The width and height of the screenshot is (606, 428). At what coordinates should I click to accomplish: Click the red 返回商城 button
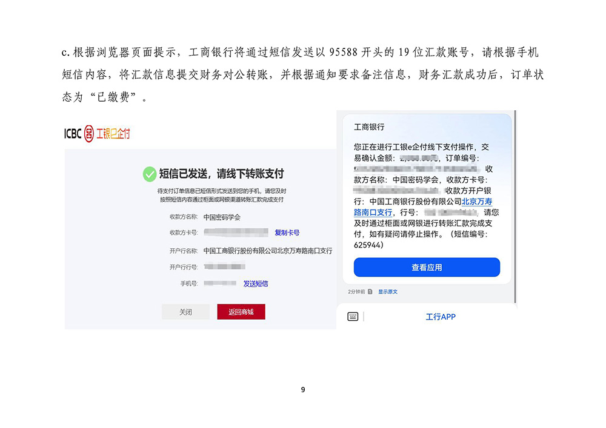[x=241, y=312]
